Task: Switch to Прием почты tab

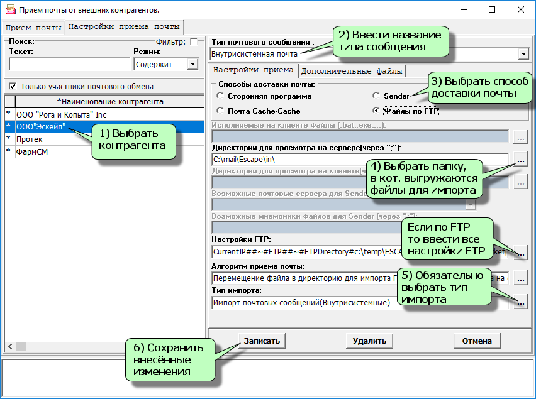Action: point(33,28)
